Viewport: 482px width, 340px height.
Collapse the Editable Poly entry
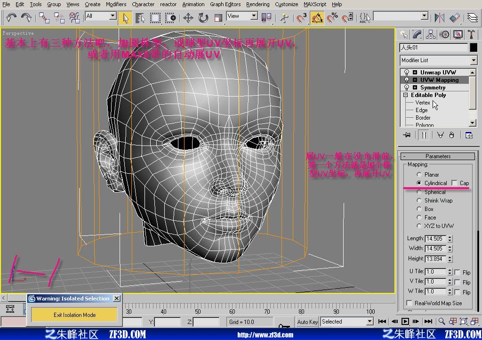point(405,95)
